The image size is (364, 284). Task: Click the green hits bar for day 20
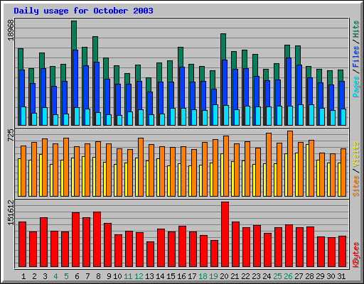click(x=223, y=46)
